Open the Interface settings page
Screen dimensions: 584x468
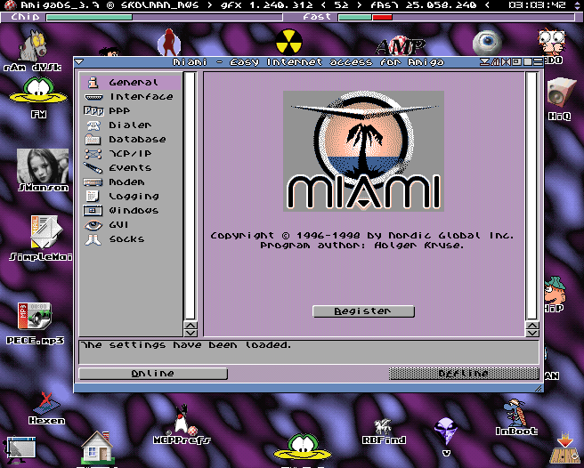131,97
